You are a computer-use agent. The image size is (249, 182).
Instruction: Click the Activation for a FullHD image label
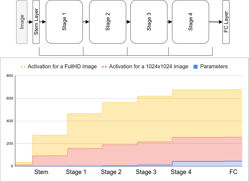[x=62, y=67]
